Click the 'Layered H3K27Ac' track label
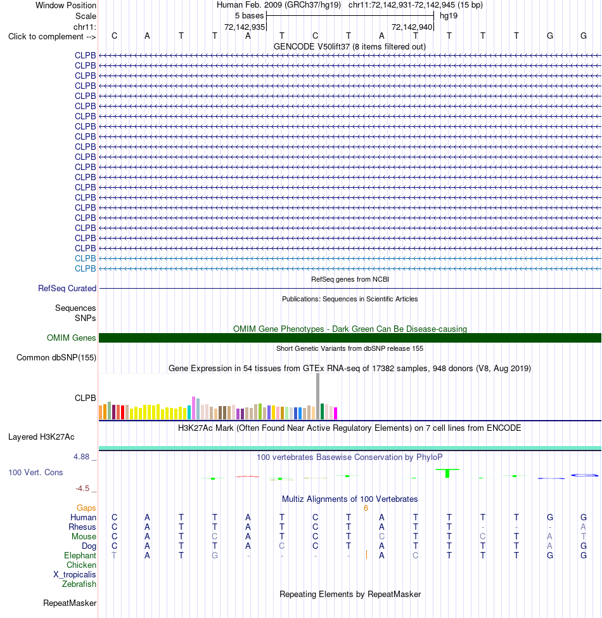Image resolution: width=602 pixels, height=618 pixels. [41, 437]
